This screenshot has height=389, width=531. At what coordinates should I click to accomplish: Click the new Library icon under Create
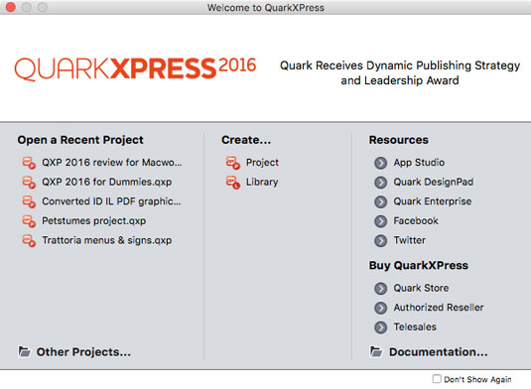[x=233, y=183]
